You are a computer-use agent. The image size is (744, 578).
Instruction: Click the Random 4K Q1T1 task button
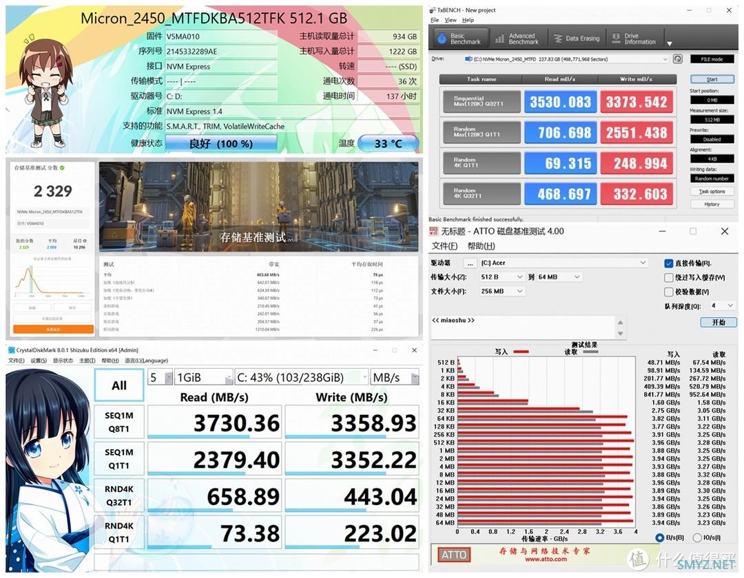click(481, 163)
